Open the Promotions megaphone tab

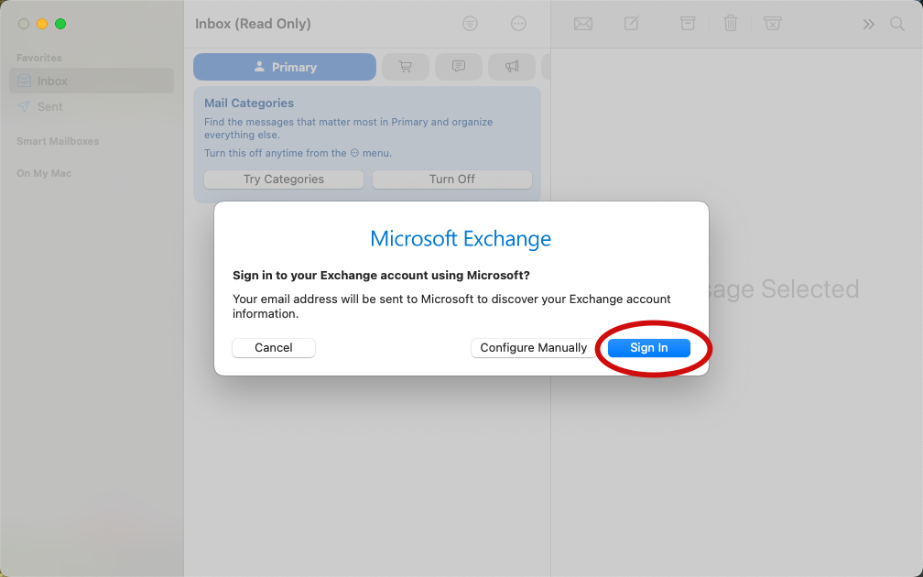tap(512, 67)
